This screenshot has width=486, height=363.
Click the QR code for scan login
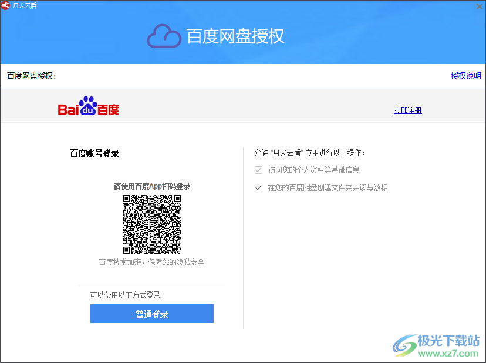(152, 224)
